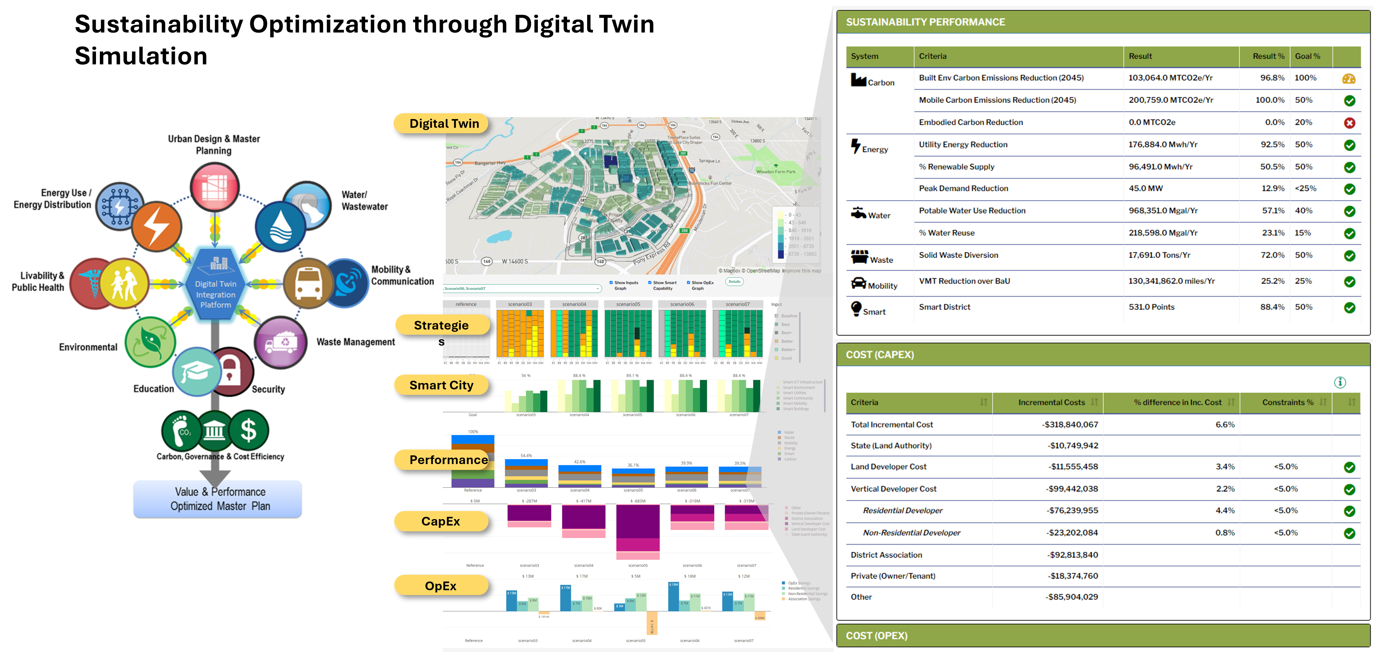Click the Value & Performance Optimized Master Plan box
The height and width of the screenshot is (652, 1373).
tap(218, 499)
